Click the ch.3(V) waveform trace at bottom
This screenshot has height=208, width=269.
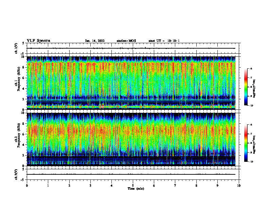(131, 174)
